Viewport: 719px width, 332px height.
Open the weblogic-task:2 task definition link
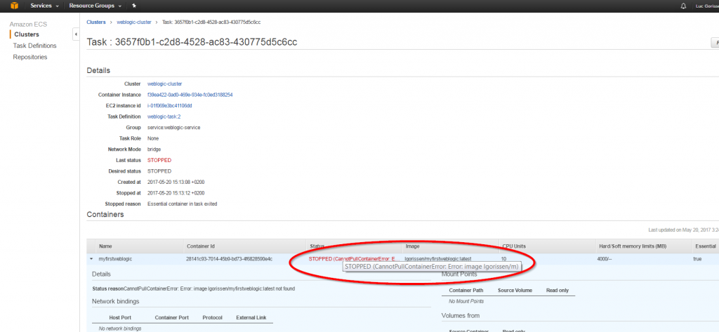point(164,117)
